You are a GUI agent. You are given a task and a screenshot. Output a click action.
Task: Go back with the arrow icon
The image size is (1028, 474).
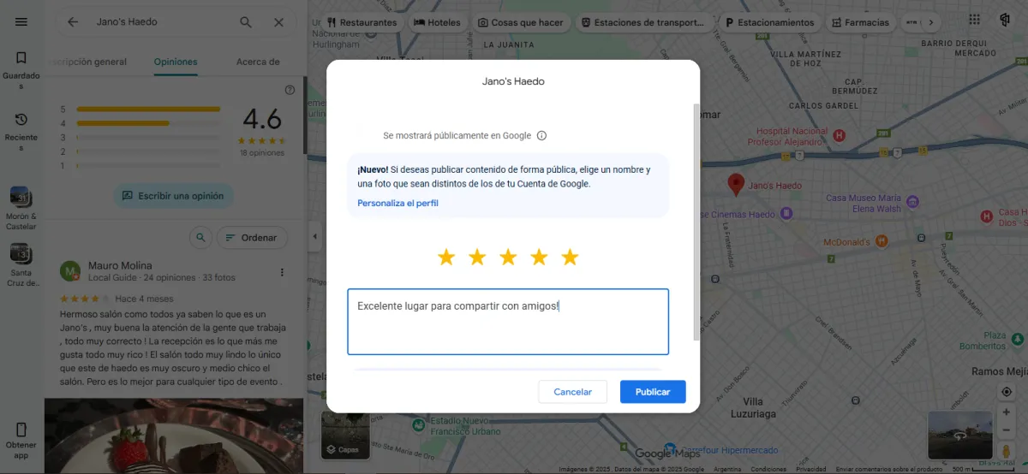click(73, 22)
